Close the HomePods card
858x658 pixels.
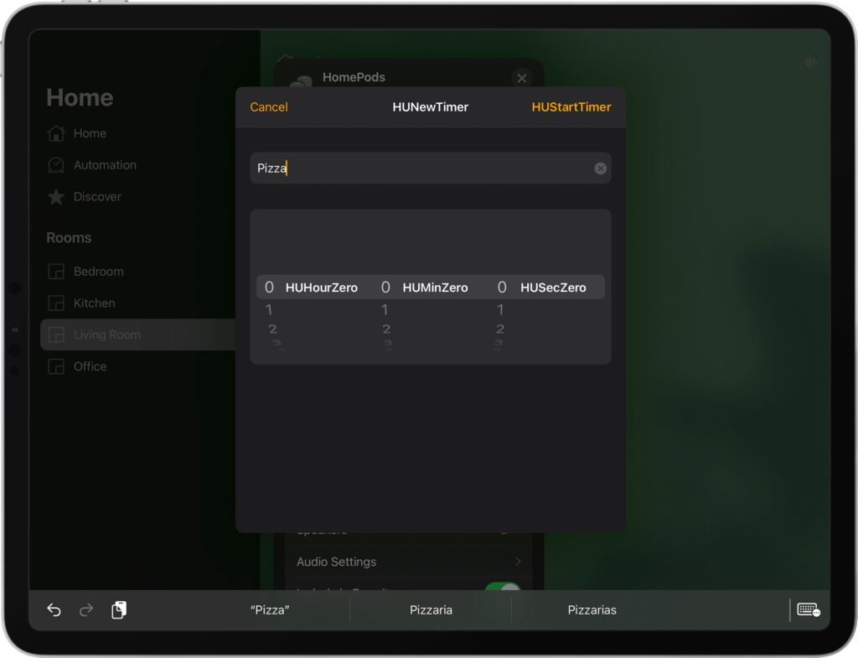(x=522, y=78)
